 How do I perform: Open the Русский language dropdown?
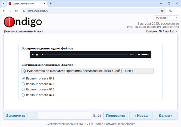tap(167, 18)
